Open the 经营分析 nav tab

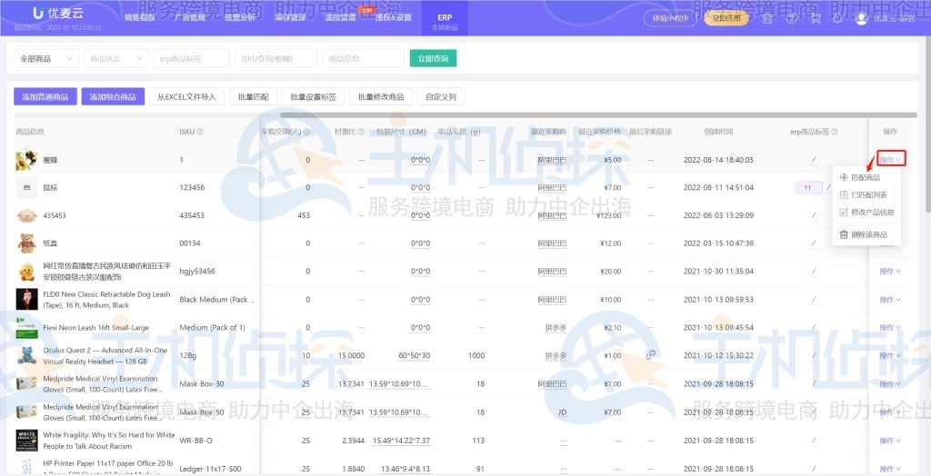[x=240, y=18]
